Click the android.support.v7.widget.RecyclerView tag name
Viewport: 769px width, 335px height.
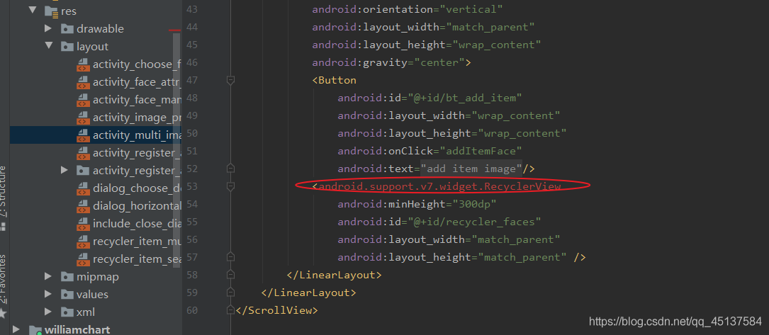click(x=439, y=186)
